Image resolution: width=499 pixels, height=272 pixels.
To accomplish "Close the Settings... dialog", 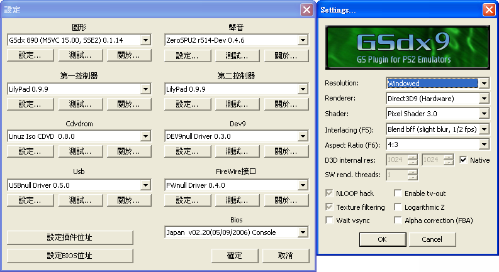I will (489, 10).
